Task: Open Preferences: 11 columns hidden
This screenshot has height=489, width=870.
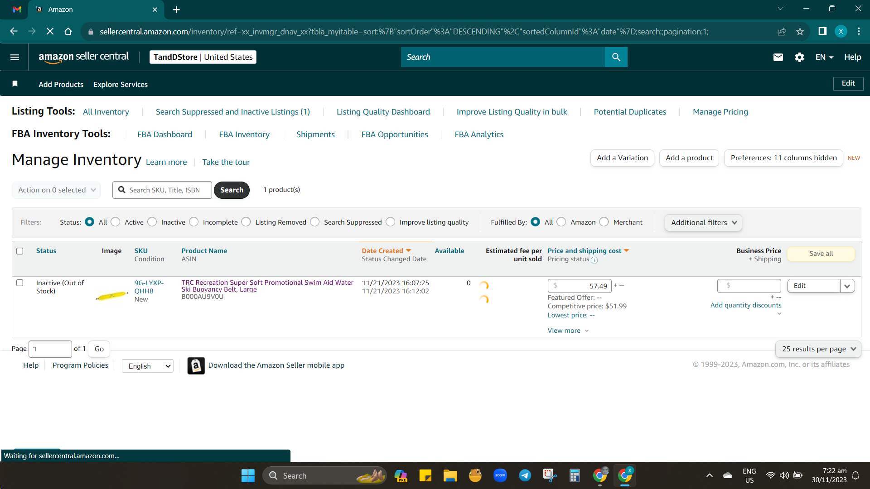Action: click(x=783, y=158)
